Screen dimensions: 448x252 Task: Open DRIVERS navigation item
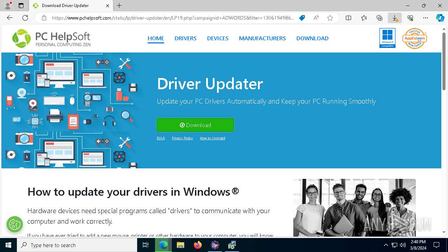pyautogui.click(x=185, y=38)
